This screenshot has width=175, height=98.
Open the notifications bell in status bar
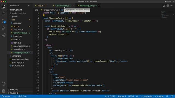coord(172,96)
